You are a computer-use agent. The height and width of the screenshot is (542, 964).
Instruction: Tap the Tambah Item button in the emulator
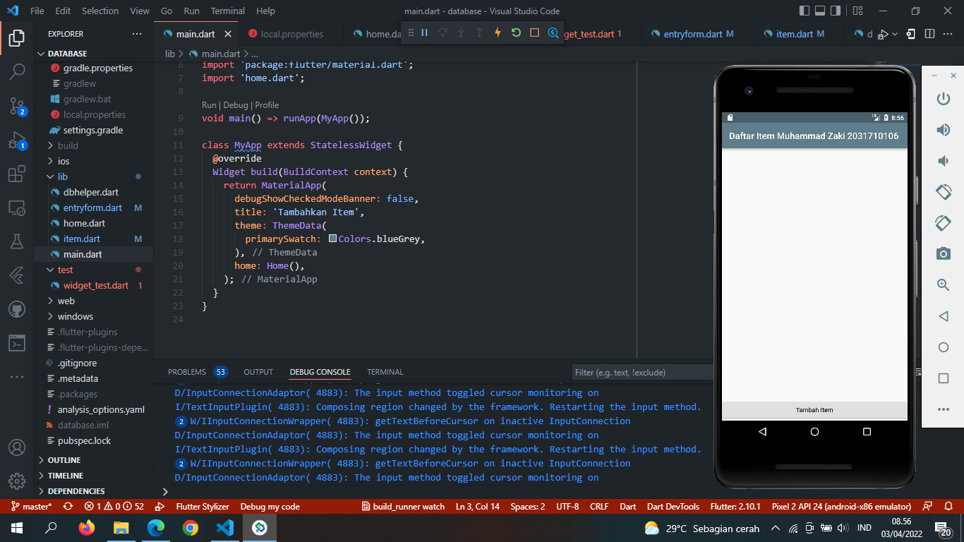814,410
